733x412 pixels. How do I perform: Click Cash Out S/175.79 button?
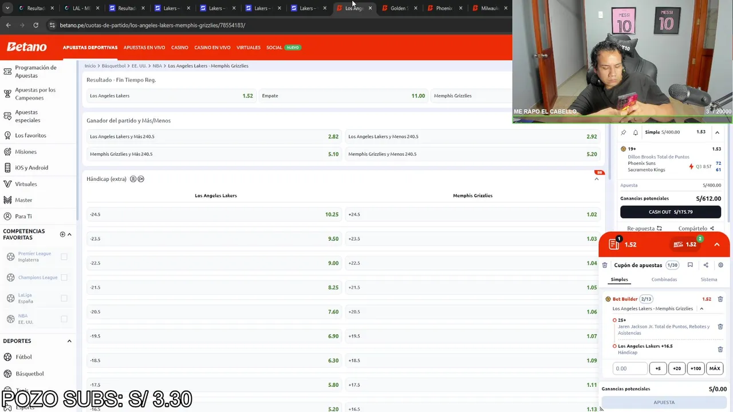click(x=671, y=212)
